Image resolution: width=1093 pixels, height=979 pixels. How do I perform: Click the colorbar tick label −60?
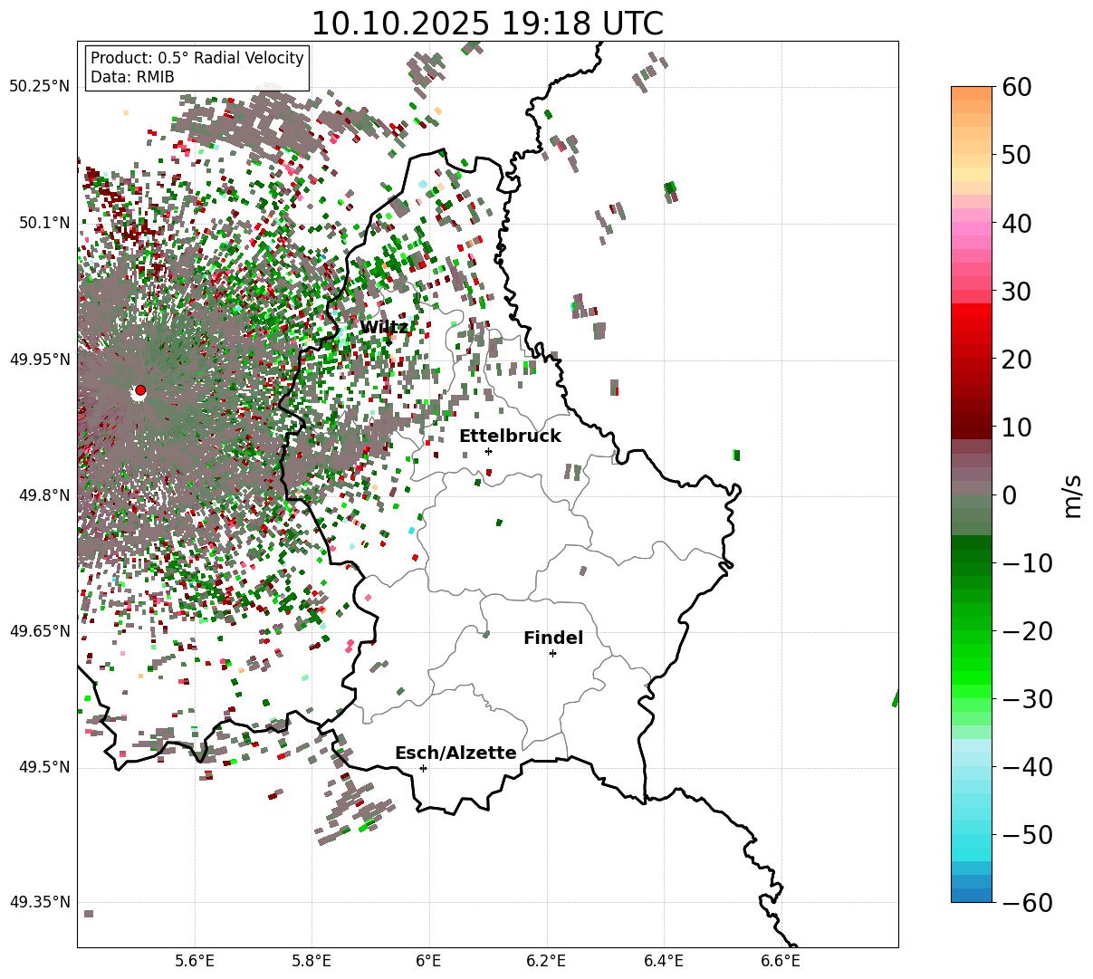coord(1027,903)
